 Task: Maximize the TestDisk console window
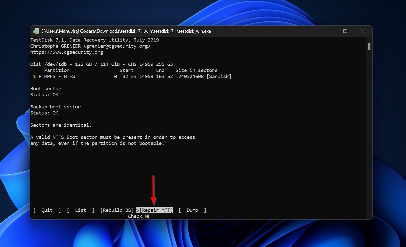pos(345,31)
